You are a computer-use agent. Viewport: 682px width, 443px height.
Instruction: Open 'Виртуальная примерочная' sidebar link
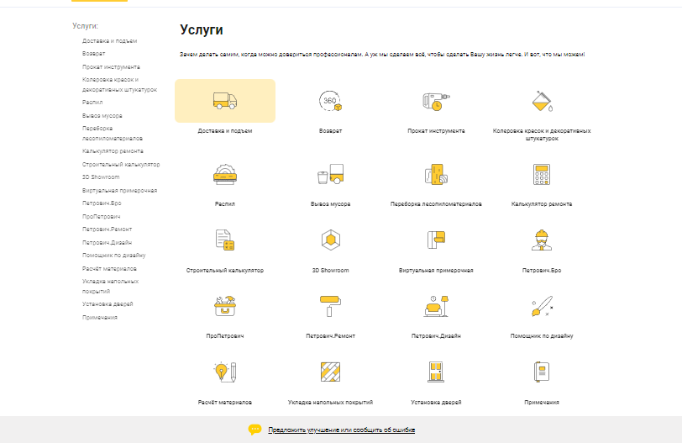[119, 190]
